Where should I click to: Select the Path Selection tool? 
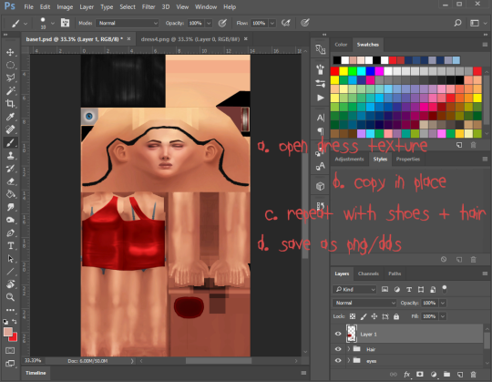click(x=10, y=259)
